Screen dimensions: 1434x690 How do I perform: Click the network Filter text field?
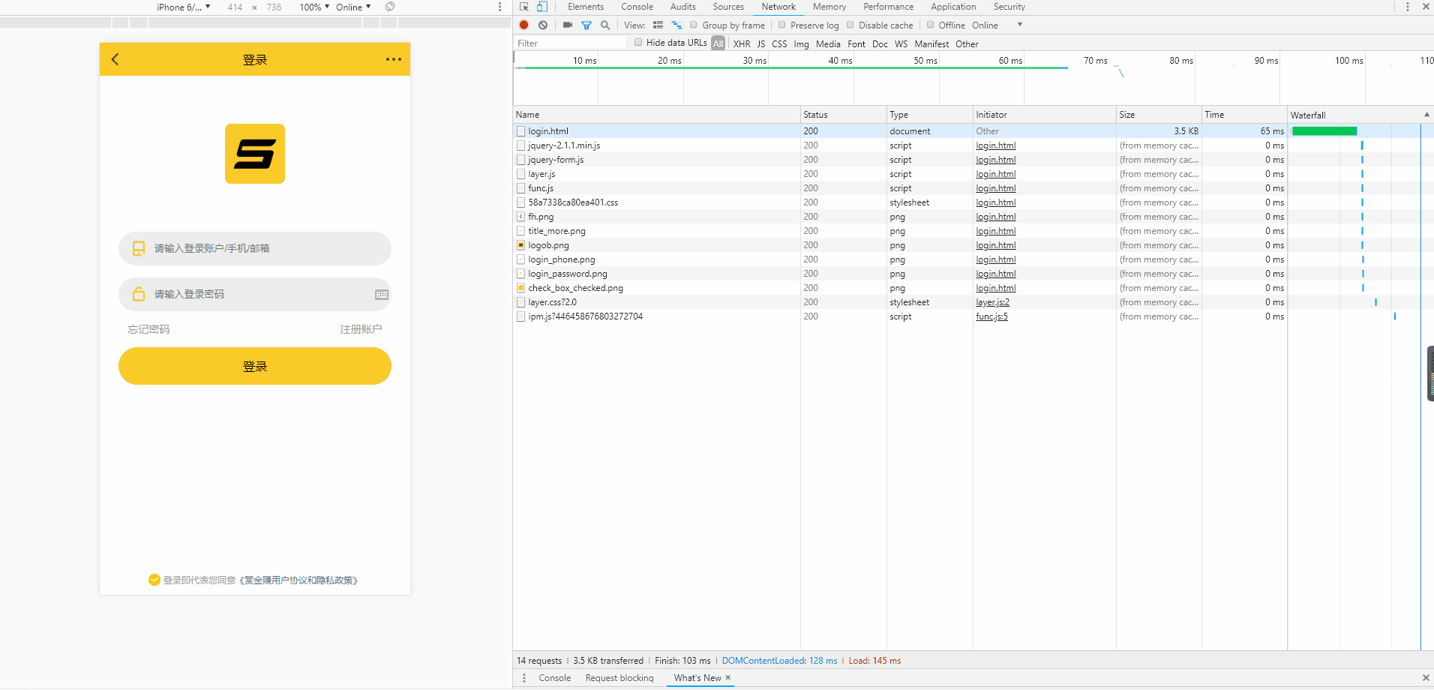tap(570, 43)
